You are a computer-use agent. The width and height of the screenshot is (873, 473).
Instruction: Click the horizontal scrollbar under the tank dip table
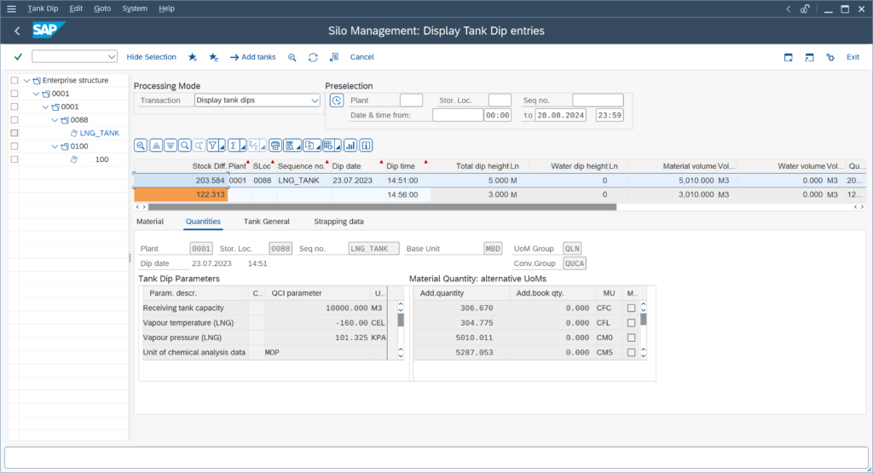(x=382, y=207)
